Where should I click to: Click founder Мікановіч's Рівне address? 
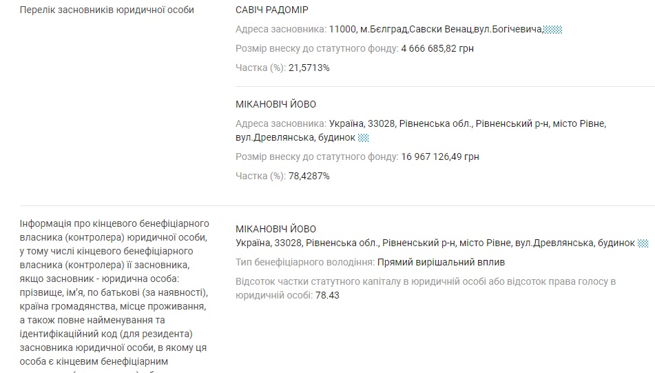click(x=421, y=130)
